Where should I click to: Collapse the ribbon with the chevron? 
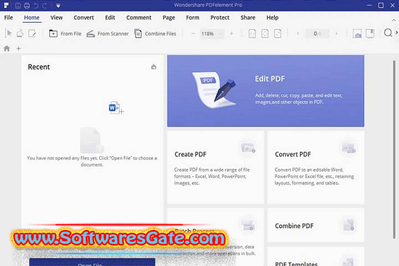(x=393, y=20)
